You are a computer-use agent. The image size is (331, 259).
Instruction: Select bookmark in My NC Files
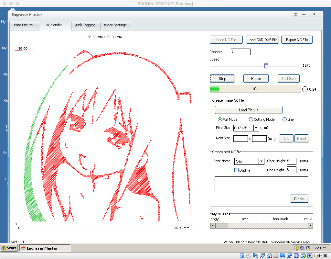point(280,219)
